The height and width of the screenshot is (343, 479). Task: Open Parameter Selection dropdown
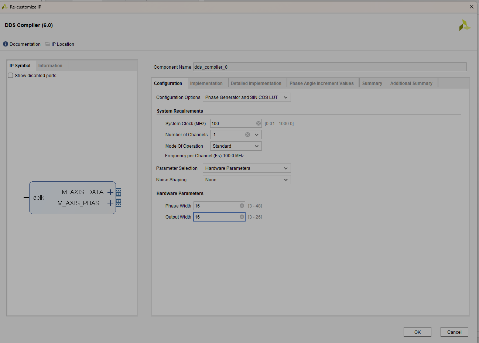tap(247, 168)
